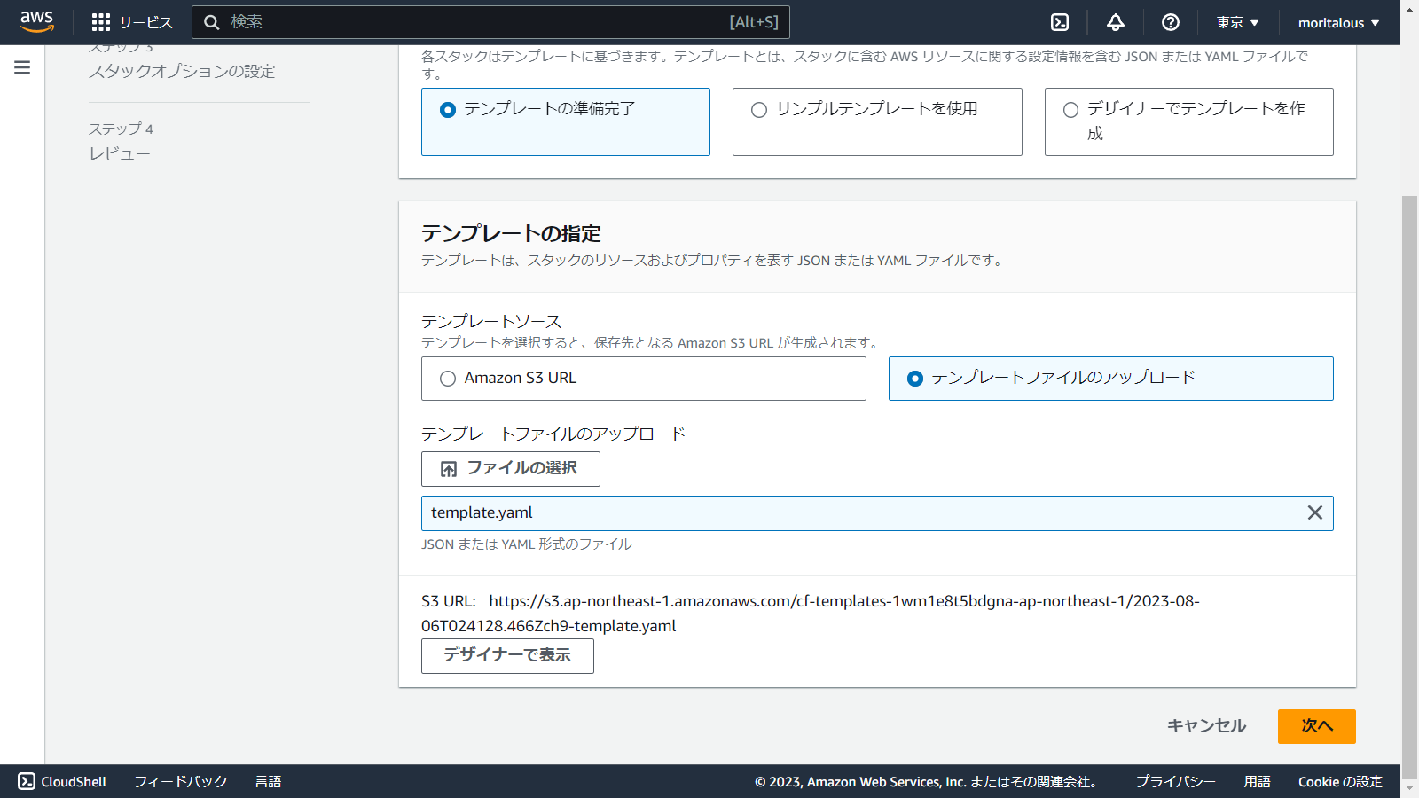Open the notifications bell
This screenshot has height=798, width=1419.
pos(1117,22)
